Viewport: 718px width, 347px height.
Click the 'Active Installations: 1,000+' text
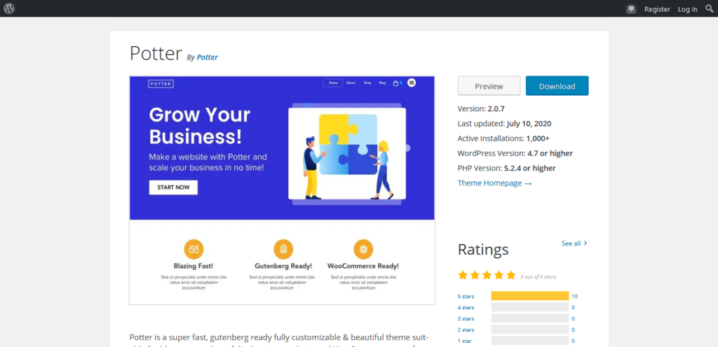pyautogui.click(x=503, y=139)
